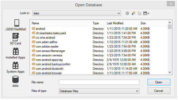
Task: Click the 4.00KB size of co.vine.android
Action: pyautogui.click(x=145, y=38)
